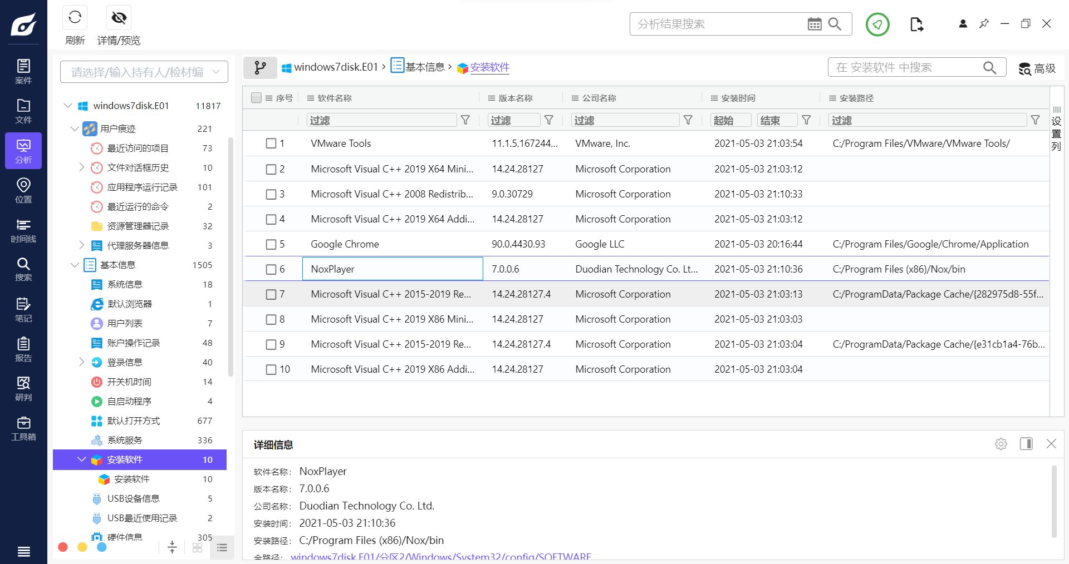This screenshot has width=1069, height=564.
Task: Click the grid view icon below tree
Action: tap(197, 547)
